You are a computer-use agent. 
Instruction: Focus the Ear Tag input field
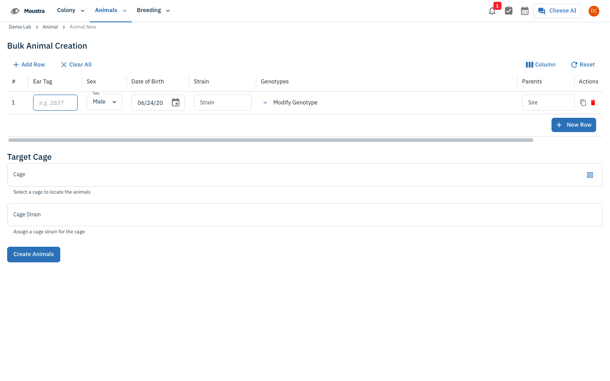pyautogui.click(x=55, y=103)
